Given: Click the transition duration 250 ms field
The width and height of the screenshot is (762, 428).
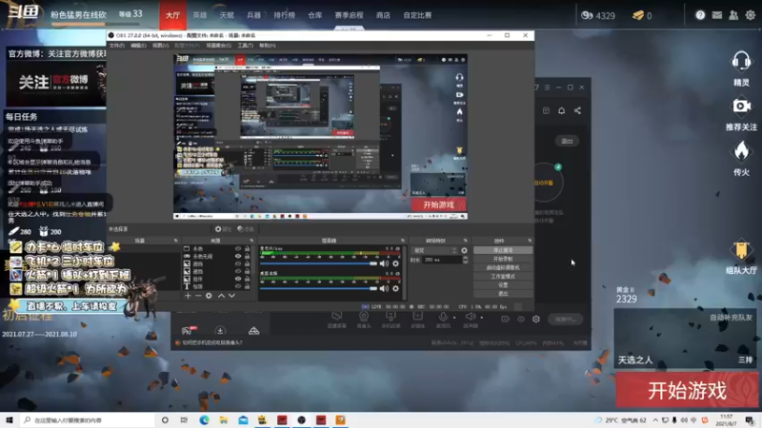Looking at the screenshot, I should [x=441, y=260].
